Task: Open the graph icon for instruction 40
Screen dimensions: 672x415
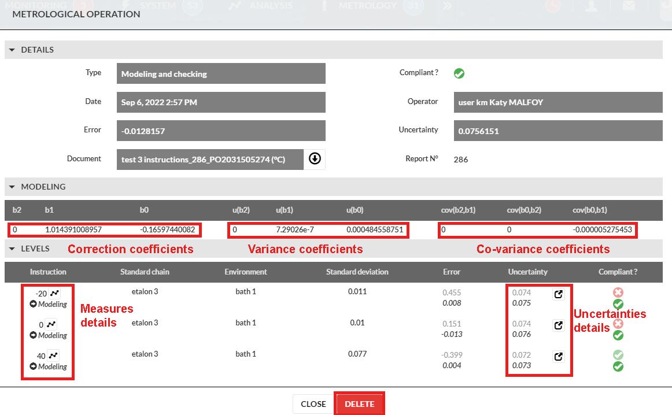Action: tap(53, 355)
